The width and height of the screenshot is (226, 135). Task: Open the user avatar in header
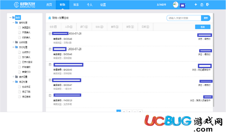176,4
